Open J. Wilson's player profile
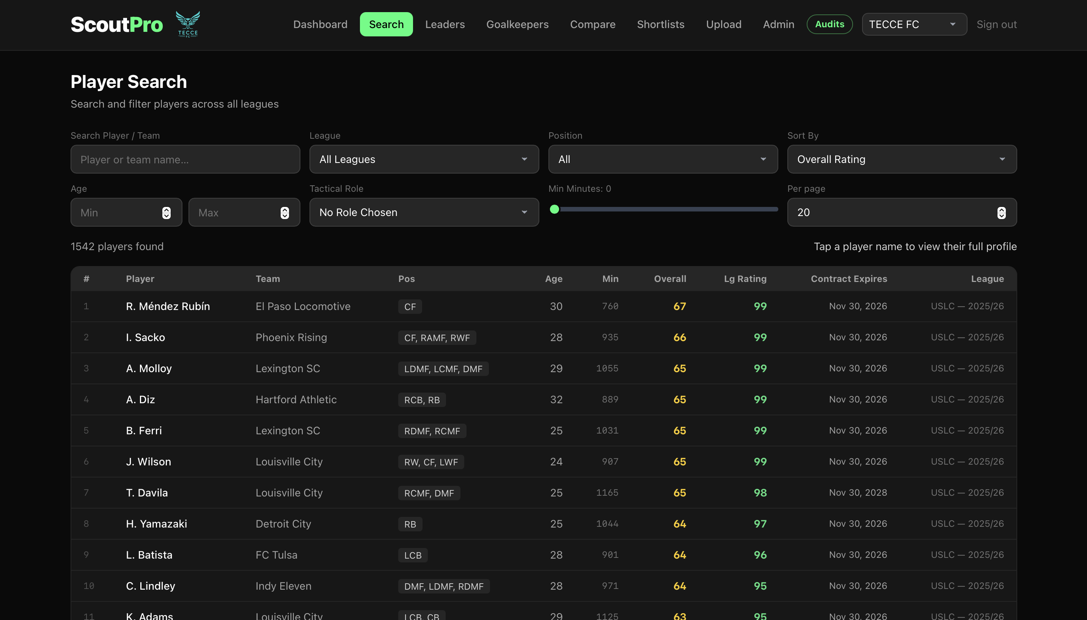 [x=148, y=462]
